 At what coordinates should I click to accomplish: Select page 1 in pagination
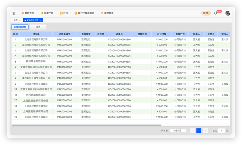coord(199,131)
